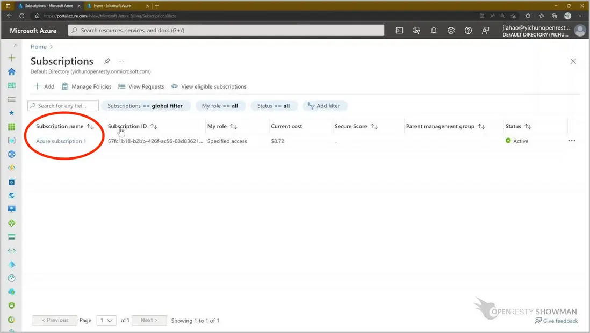Open the SQL databases sidebar icon
Image resolution: width=590 pixels, height=333 pixels.
point(12,182)
